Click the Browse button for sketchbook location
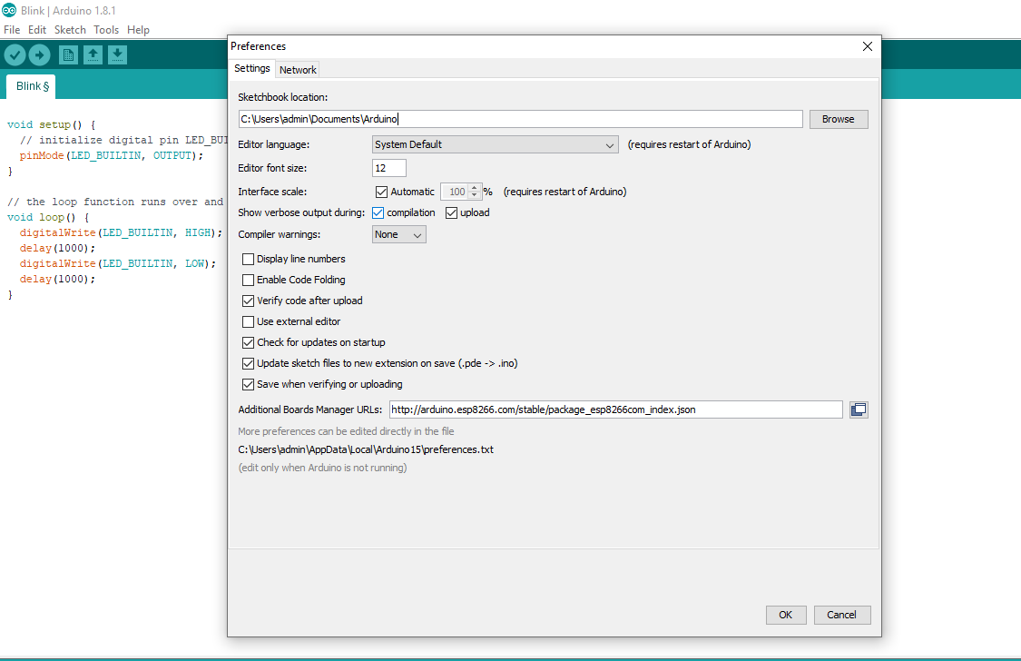This screenshot has height=661, width=1021. tap(838, 119)
